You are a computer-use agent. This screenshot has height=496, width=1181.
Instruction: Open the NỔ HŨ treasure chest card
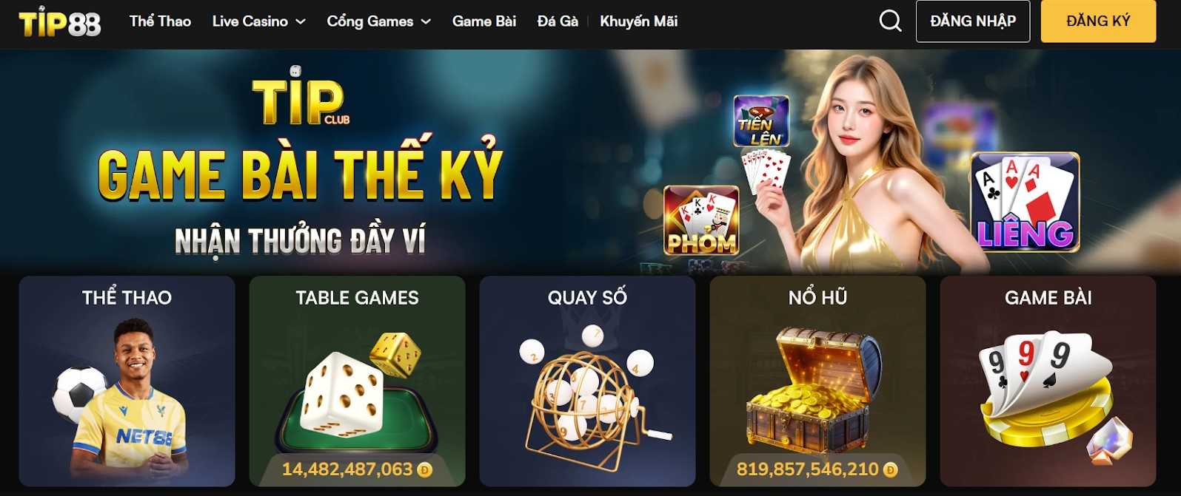tap(817, 381)
